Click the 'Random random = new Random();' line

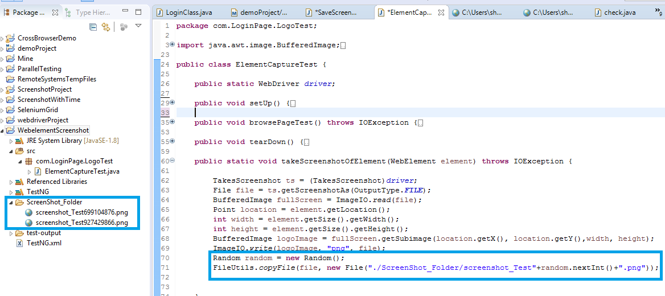(x=278, y=258)
